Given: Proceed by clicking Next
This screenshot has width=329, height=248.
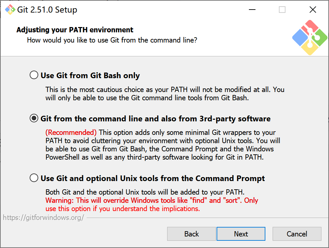Looking at the screenshot, I should click(241, 234).
